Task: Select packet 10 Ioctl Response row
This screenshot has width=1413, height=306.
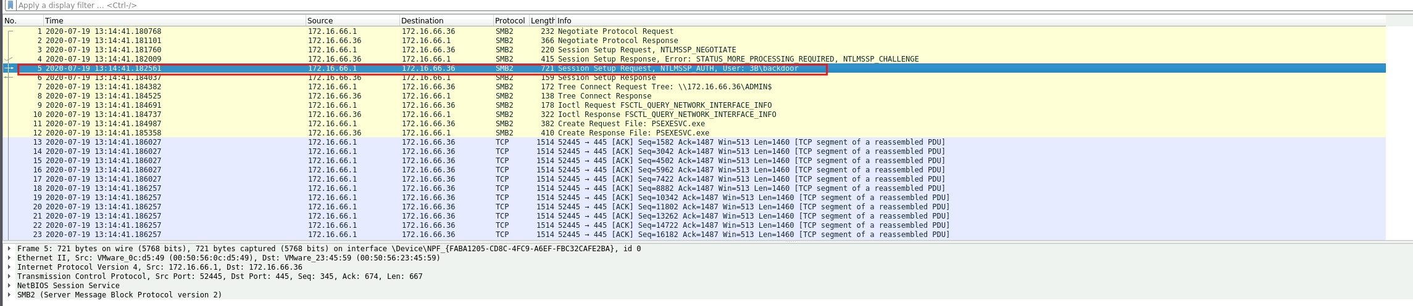Action: pyautogui.click(x=694, y=115)
